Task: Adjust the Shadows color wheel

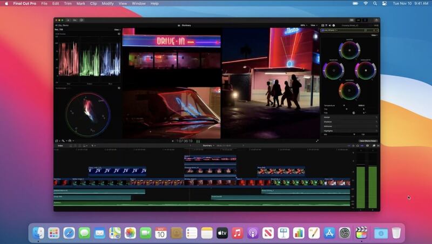Action: pyautogui.click(x=333, y=70)
